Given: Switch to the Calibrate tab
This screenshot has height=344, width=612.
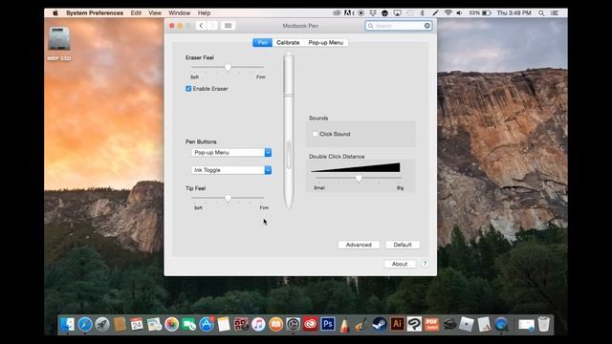Looking at the screenshot, I should 288,42.
